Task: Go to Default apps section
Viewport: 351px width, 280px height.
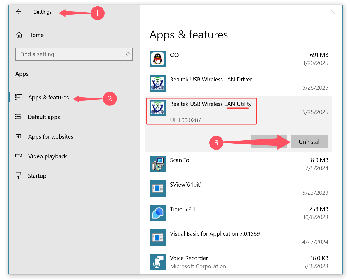Action: pyautogui.click(x=44, y=117)
